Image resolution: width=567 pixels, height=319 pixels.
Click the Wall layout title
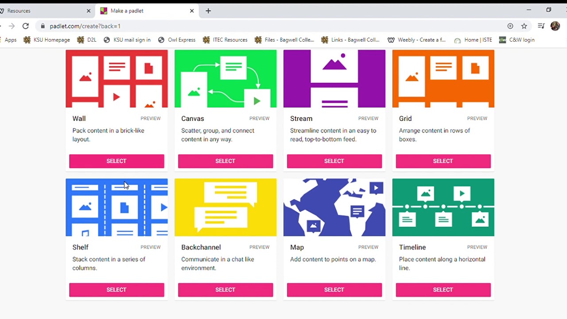[x=79, y=119]
